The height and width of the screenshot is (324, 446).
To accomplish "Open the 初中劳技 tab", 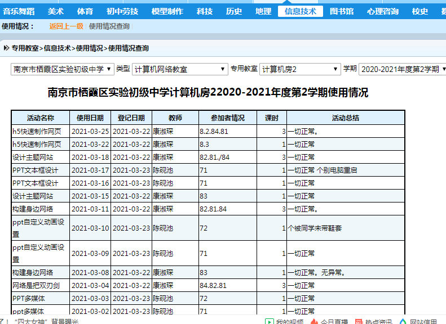I will [x=122, y=11].
